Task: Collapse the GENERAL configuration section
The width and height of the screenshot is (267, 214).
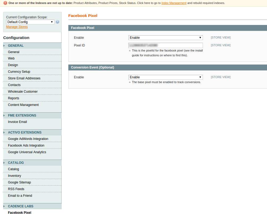Action: (x=32, y=46)
